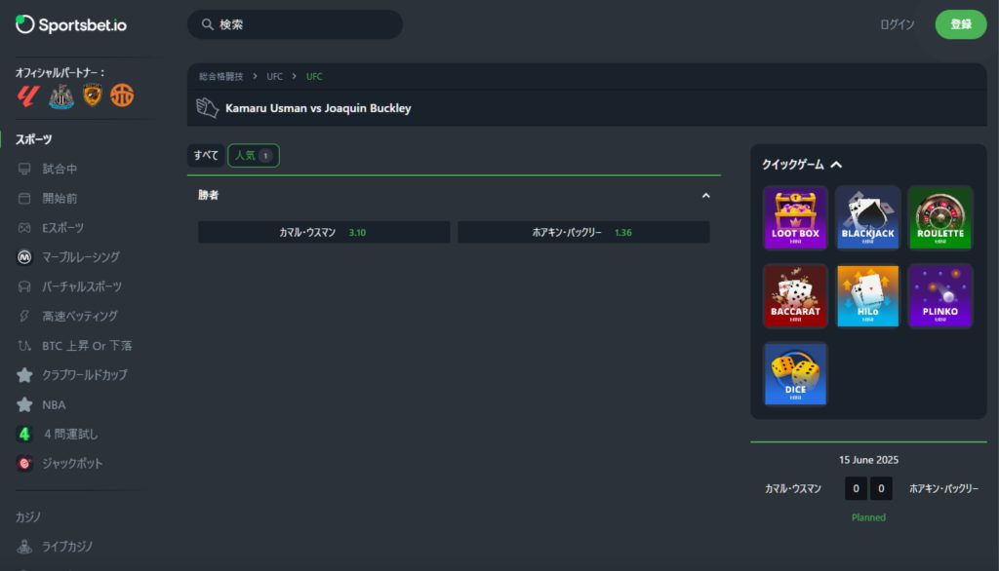999x571 pixels.
Task: Click カマル・ウスマン in the scoreboard
Action: [x=793, y=489]
